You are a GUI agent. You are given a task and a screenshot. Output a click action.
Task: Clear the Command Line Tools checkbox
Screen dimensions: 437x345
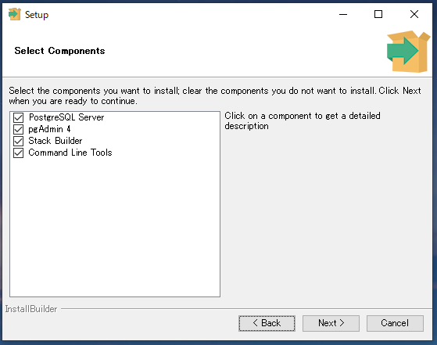pyautogui.click(x=19, y=153)
